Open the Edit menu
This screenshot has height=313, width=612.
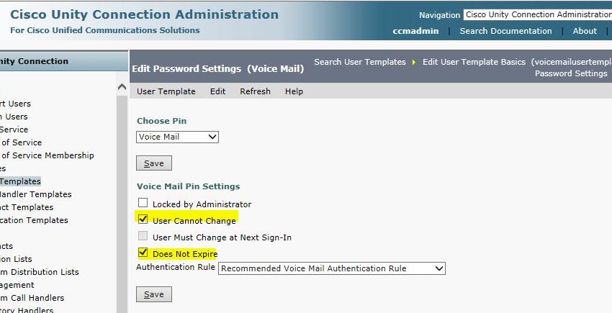point(217,91)
